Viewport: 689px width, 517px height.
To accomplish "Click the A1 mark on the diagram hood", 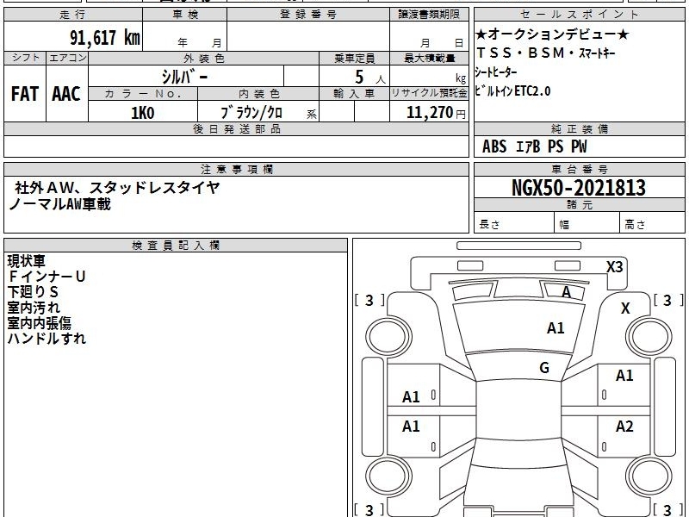I will (556, 328).
